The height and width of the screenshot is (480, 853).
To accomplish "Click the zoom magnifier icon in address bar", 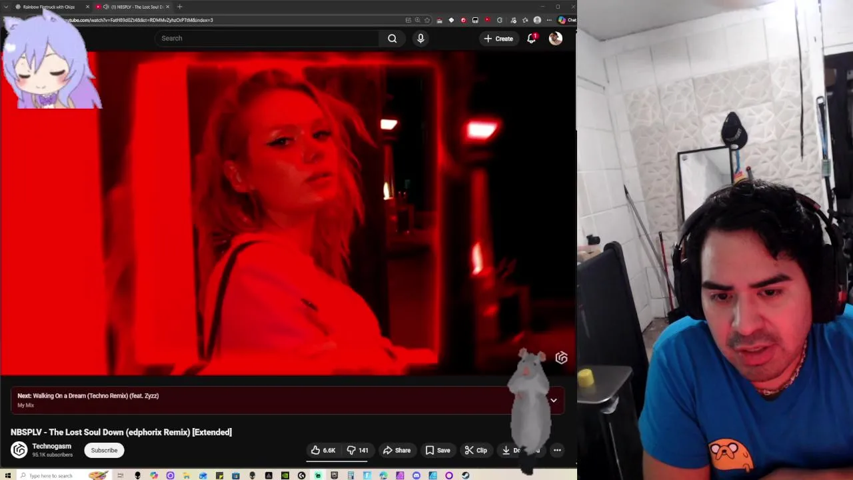I will pyautogui.click(x=418, y=20).
